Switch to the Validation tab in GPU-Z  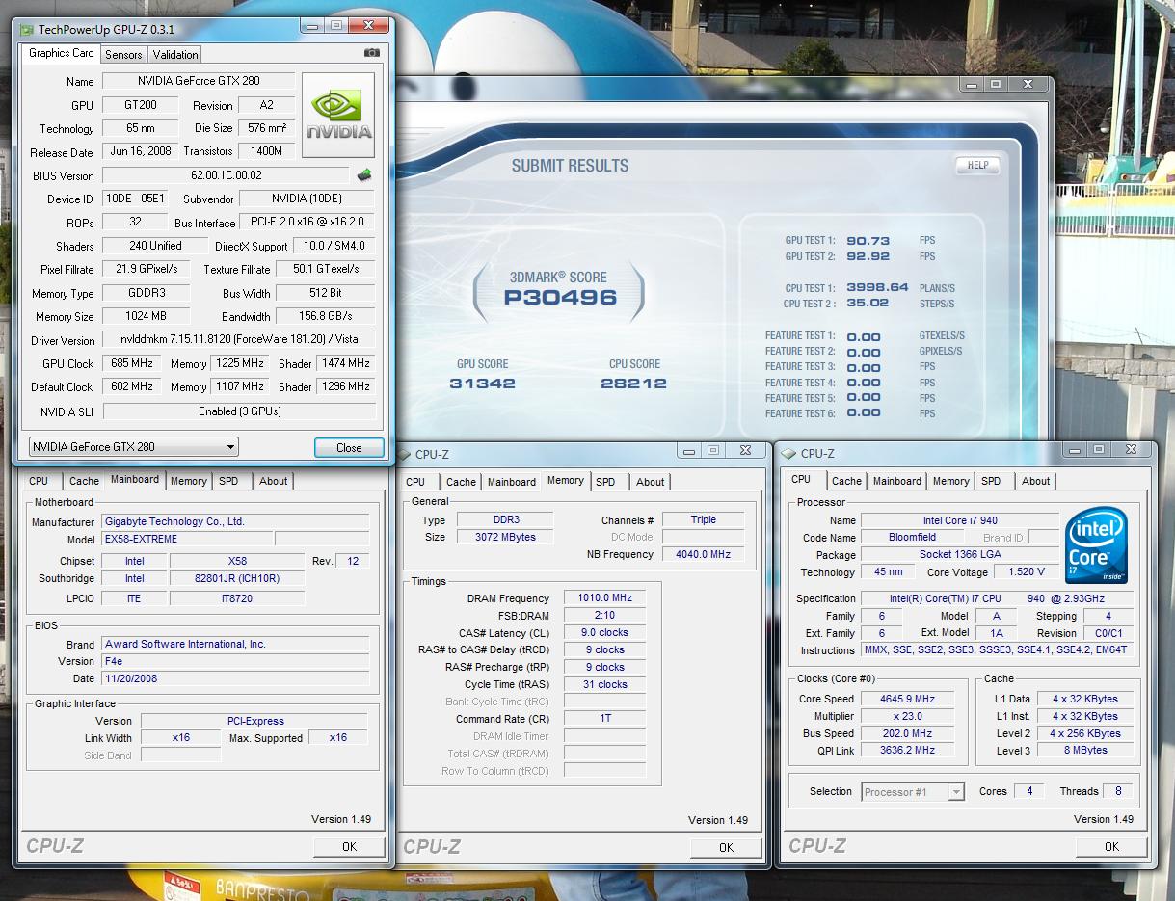pos(175,55)
